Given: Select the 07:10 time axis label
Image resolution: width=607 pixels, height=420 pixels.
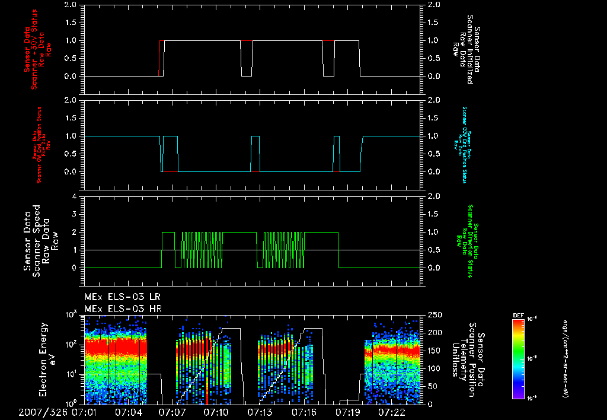Looking at the screenshot, I should [x=216, y=412].
